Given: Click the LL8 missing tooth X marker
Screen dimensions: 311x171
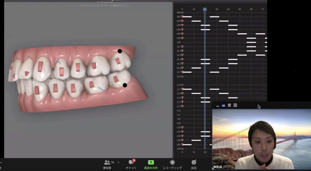Looking at the screenshot, I should pyautogui.click(x=182, y=85).
